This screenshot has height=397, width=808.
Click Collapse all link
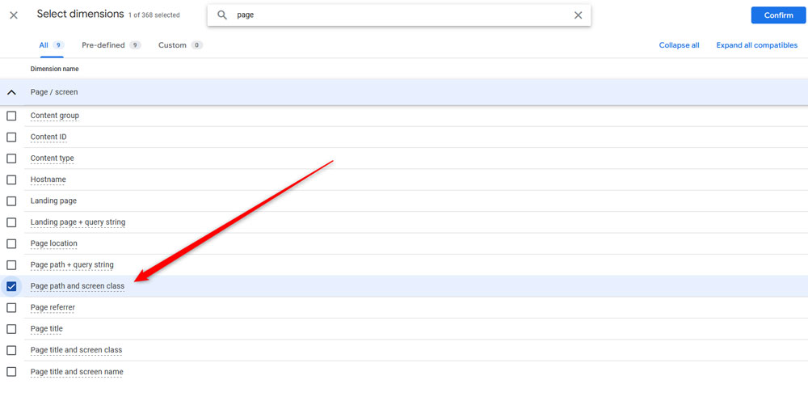679,45
